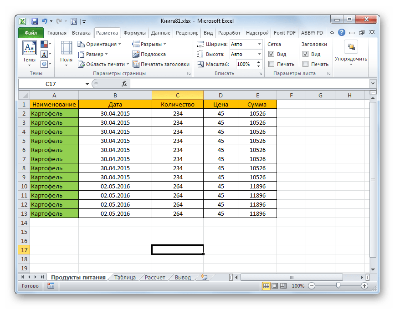Screen dimensions: 395x309
Task: Switch to Data (Данные) ribbon tab
Action: [x=161, y=33]
